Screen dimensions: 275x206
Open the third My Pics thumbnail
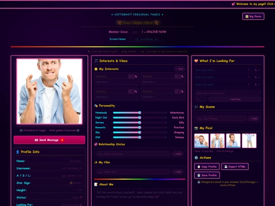pyautogui.click(x=233, y=141)
